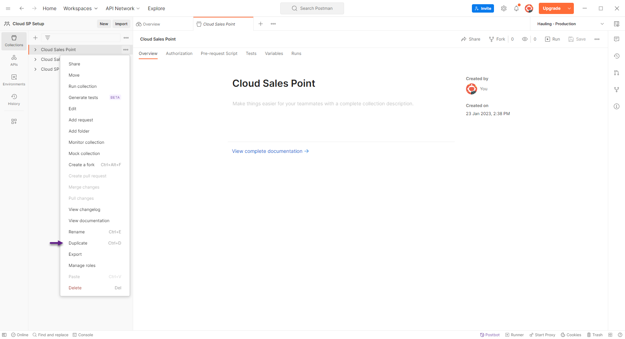Click the Search Postman field

point(312,8)
